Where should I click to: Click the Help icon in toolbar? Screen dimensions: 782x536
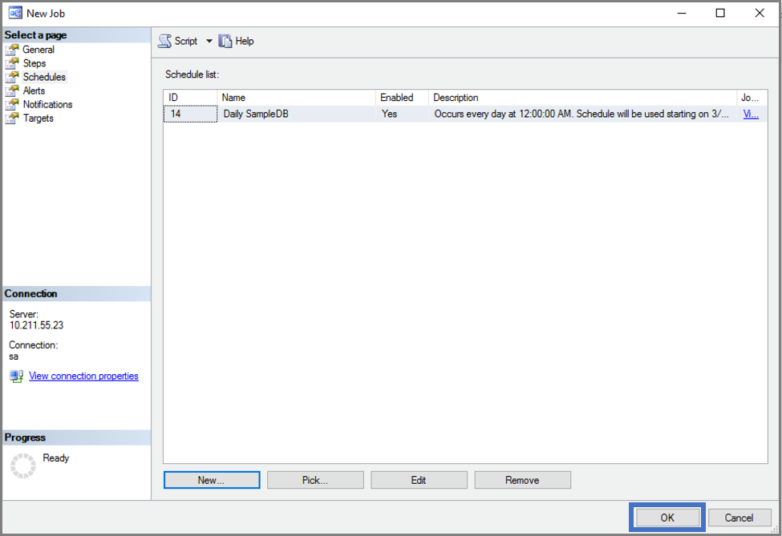pyautogui.click(x=225, y=41)
